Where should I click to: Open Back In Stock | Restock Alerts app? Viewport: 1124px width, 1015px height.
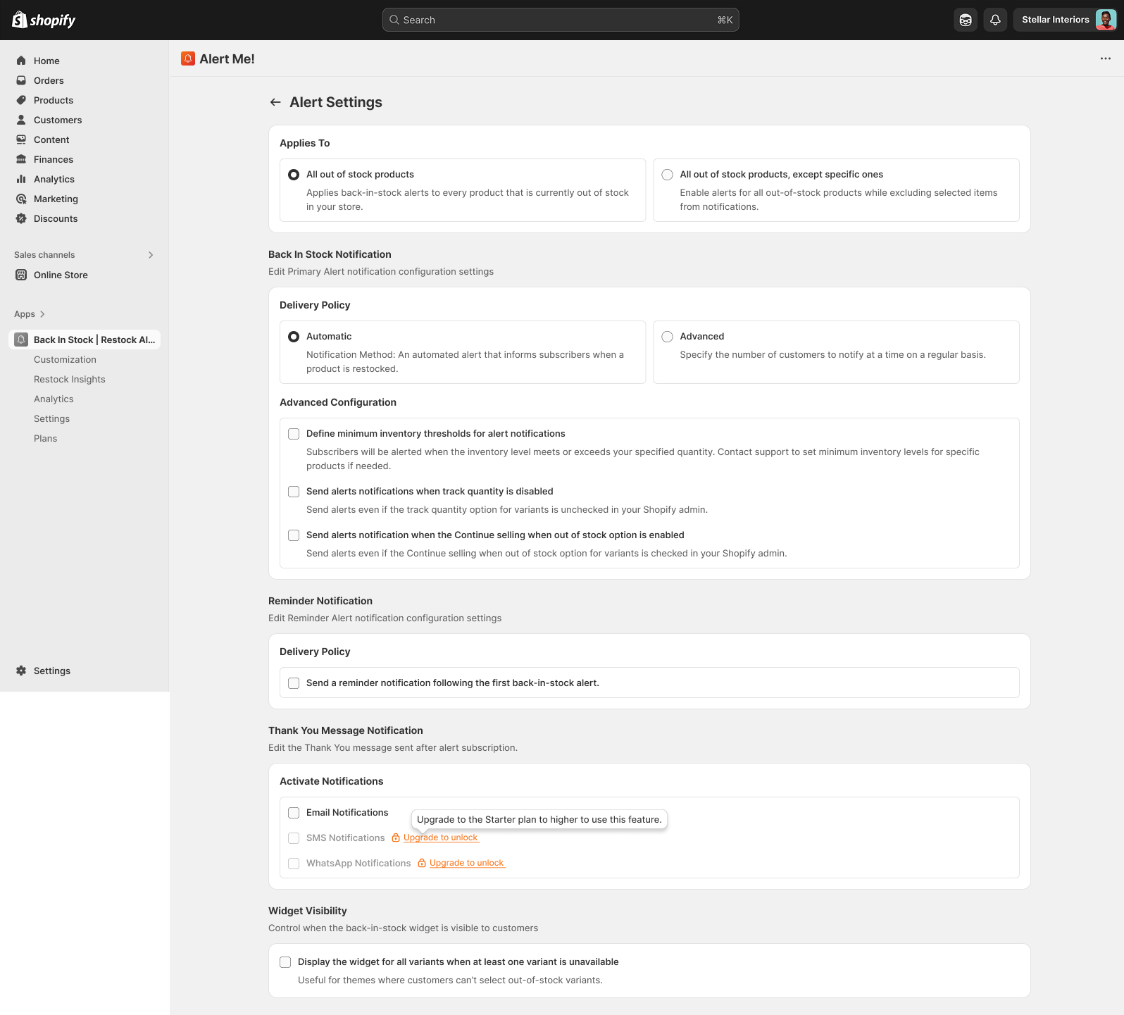tap(85, 340)
